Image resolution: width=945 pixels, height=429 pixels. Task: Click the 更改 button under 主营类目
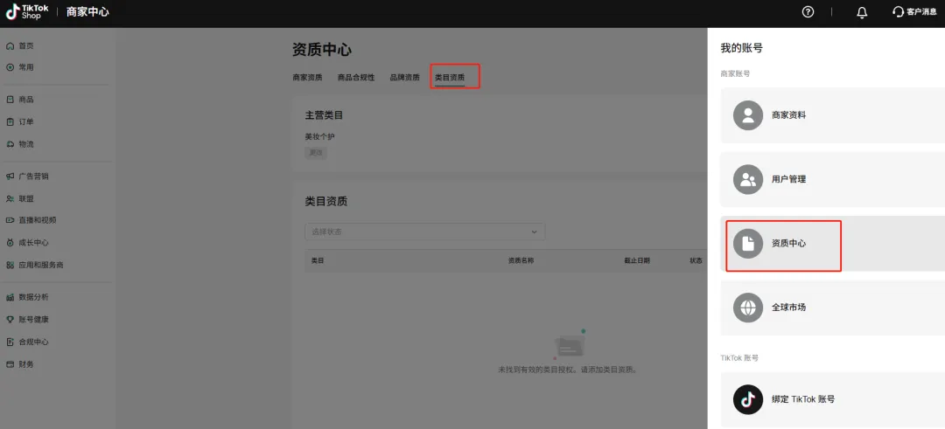(316, 153)
